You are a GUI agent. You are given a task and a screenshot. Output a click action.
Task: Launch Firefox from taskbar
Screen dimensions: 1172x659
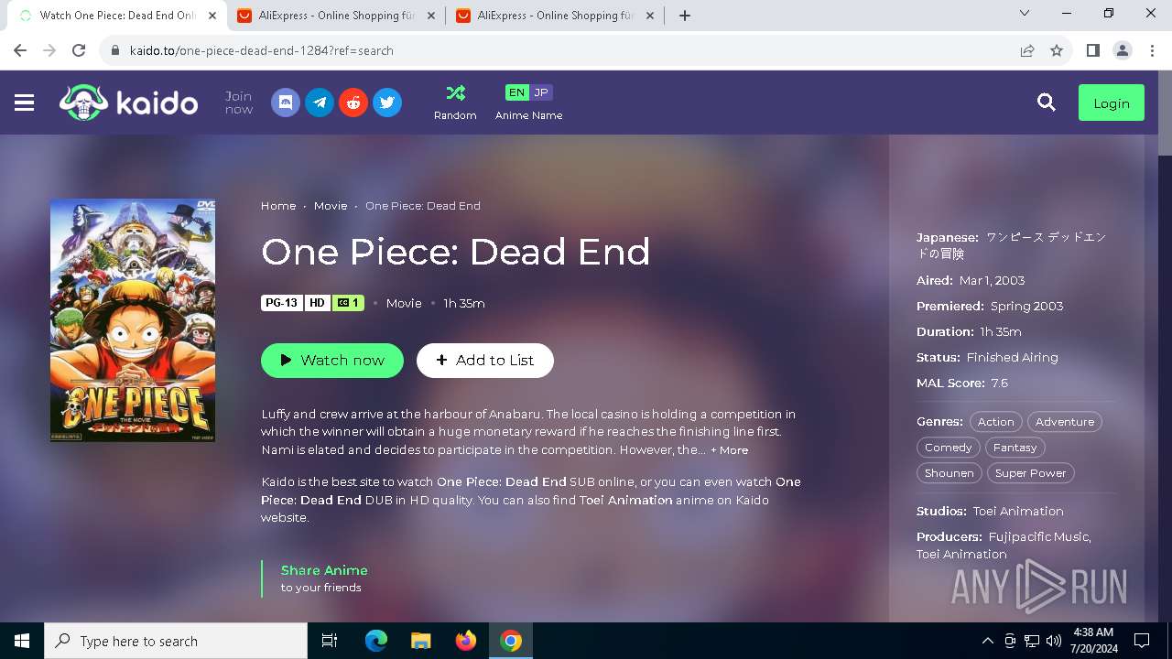465,641
